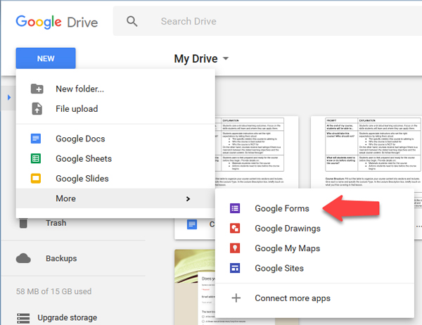Open the form thumbnail with book image

pyautogui.click(x=195, y=287)
